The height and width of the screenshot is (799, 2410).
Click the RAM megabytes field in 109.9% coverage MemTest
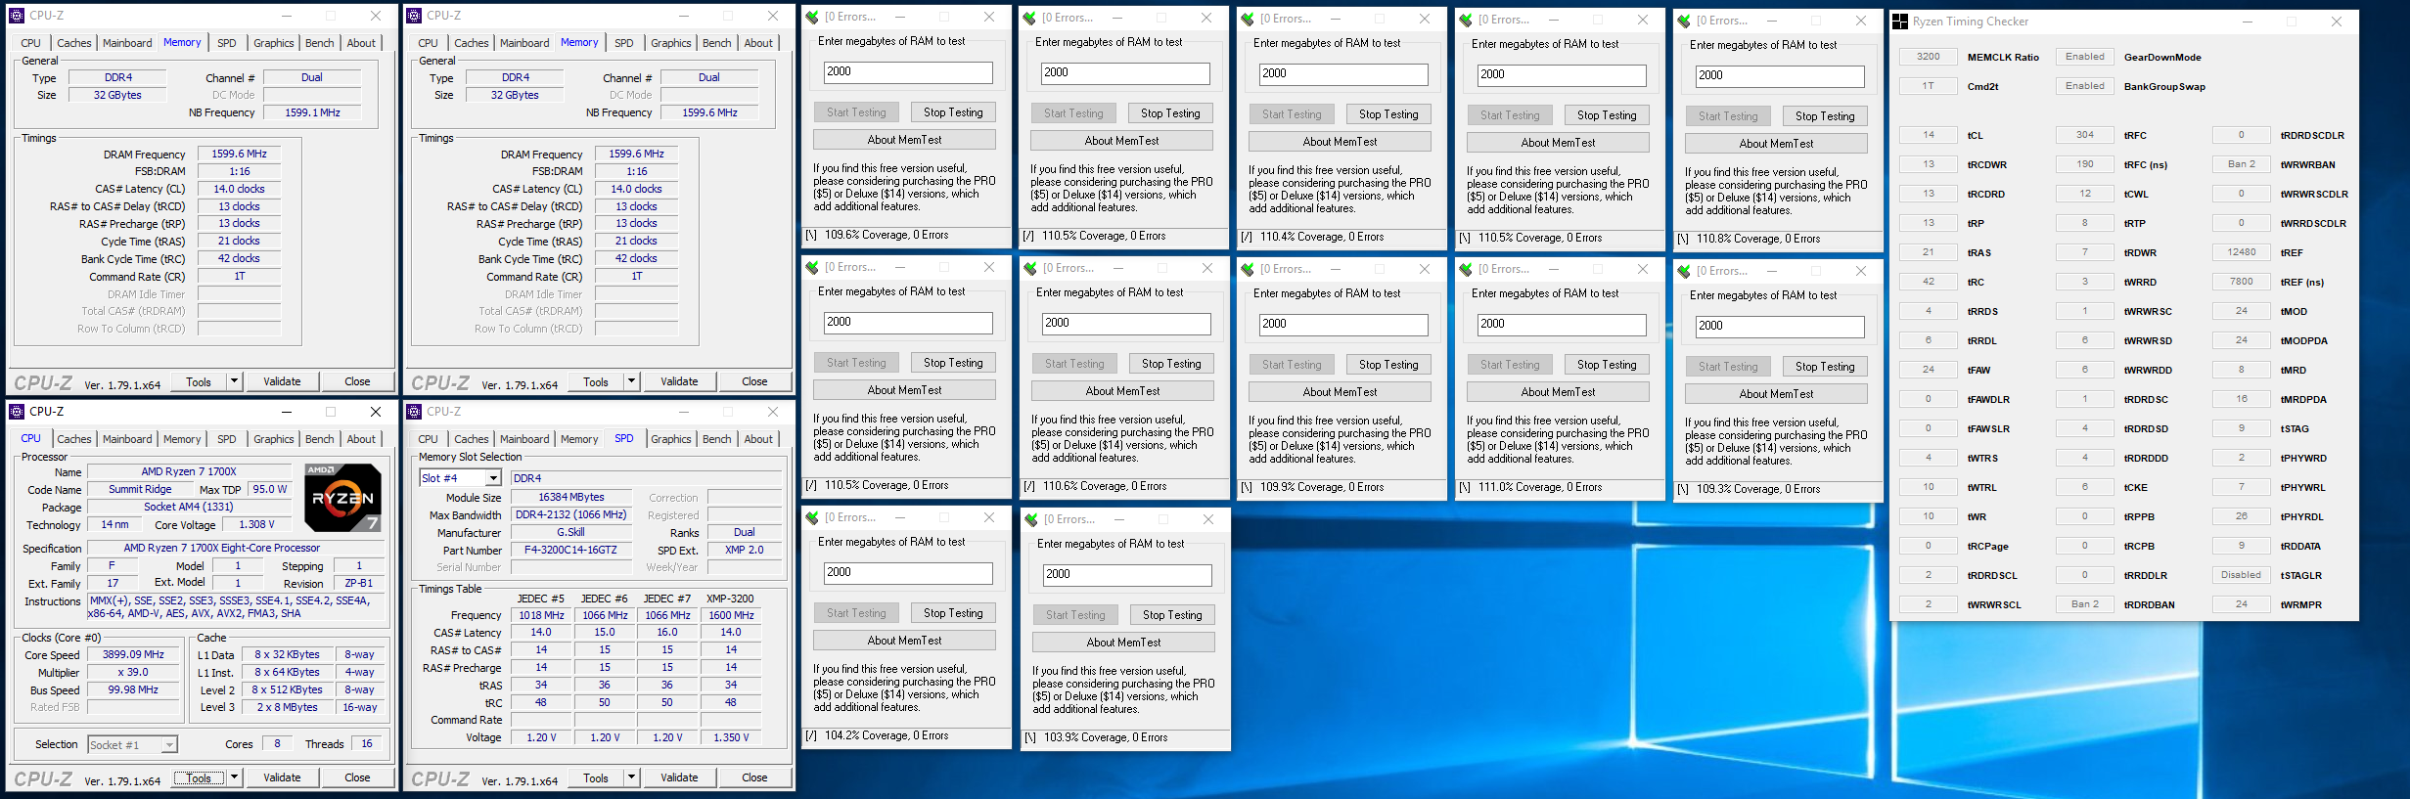pyautogui.click(x=1342, y=325)
